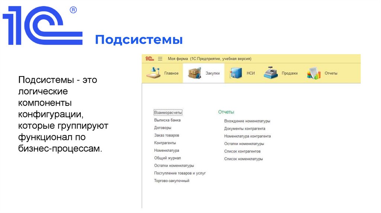Viewport: 381px width, 213px height.
Task: Click the boxes-on-trolley Закупки icon
Action: (195, 73)
